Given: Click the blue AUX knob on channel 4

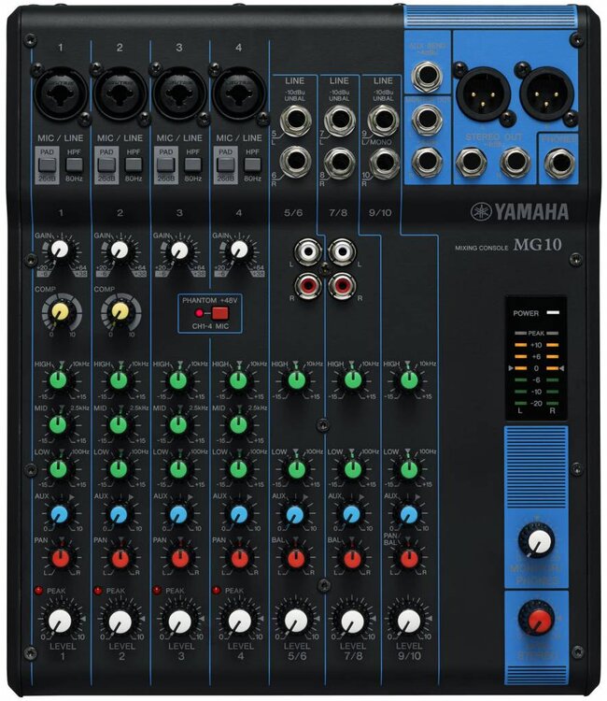Looking at the screenshot, I should coord(237,514).
